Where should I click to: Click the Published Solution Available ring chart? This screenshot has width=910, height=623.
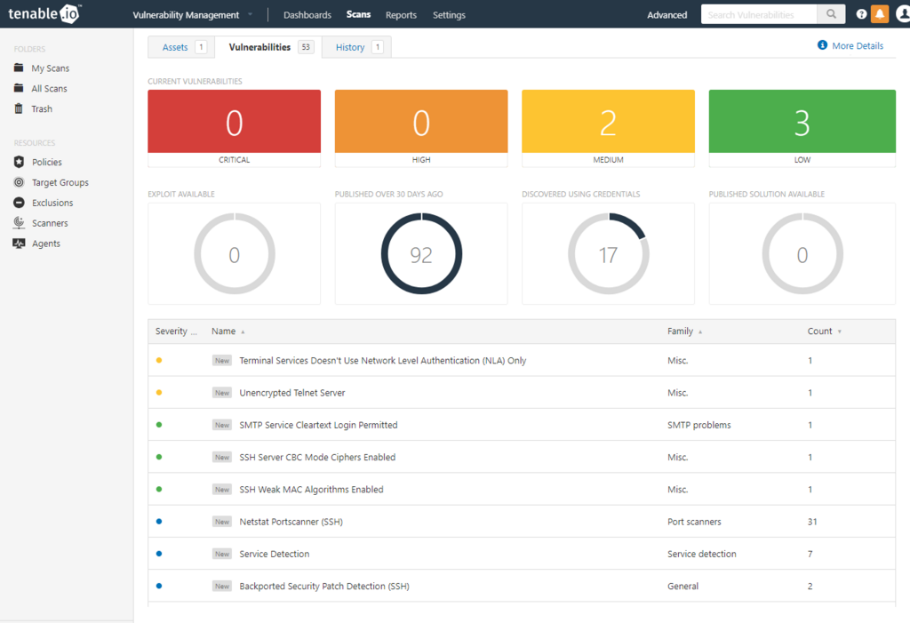tap(802, 253)
